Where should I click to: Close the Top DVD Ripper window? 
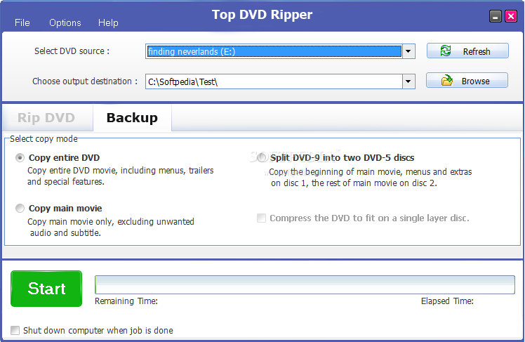511,16
